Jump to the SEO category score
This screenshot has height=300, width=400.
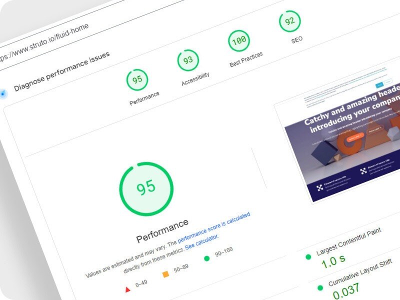289,22
